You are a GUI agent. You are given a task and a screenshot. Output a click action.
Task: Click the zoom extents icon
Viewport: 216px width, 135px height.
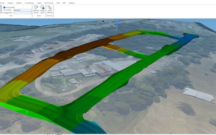127,21
